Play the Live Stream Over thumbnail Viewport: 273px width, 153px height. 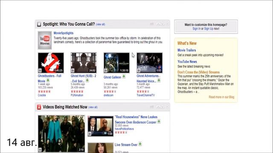(x=101, y=148)
